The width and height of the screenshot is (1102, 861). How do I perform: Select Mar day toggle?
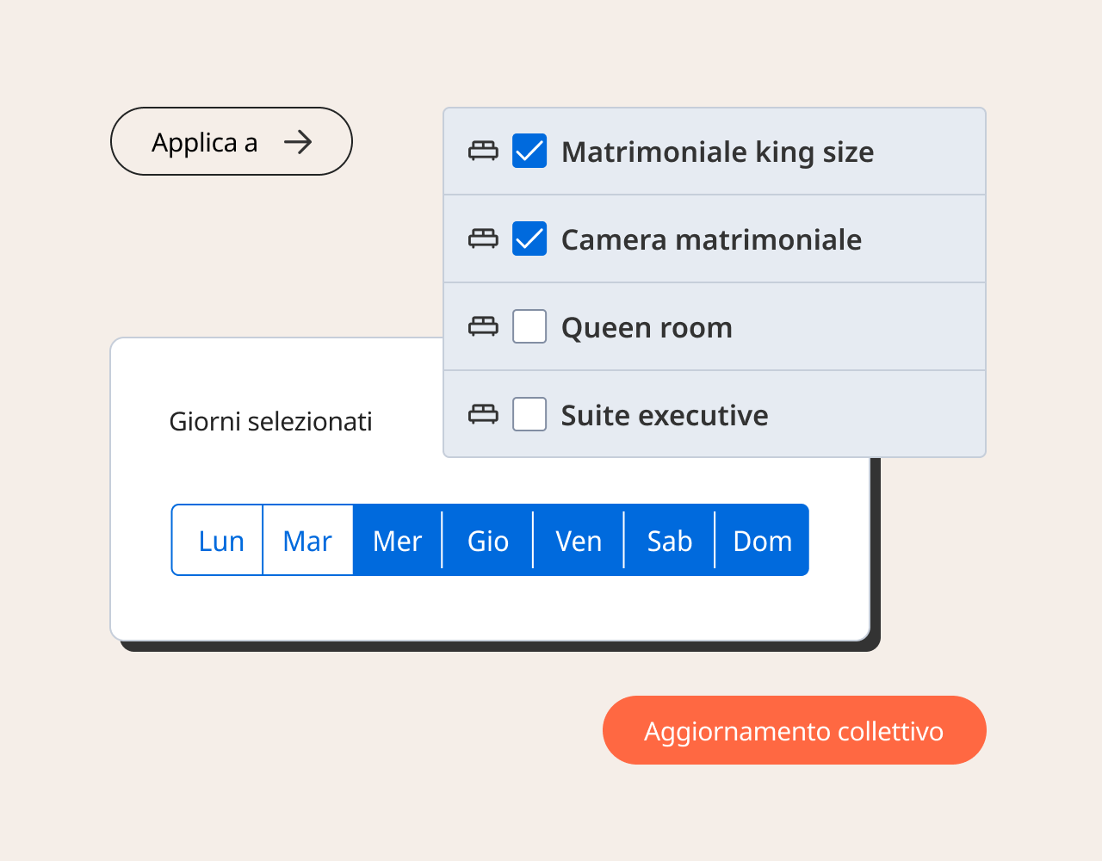click(307, 541)
